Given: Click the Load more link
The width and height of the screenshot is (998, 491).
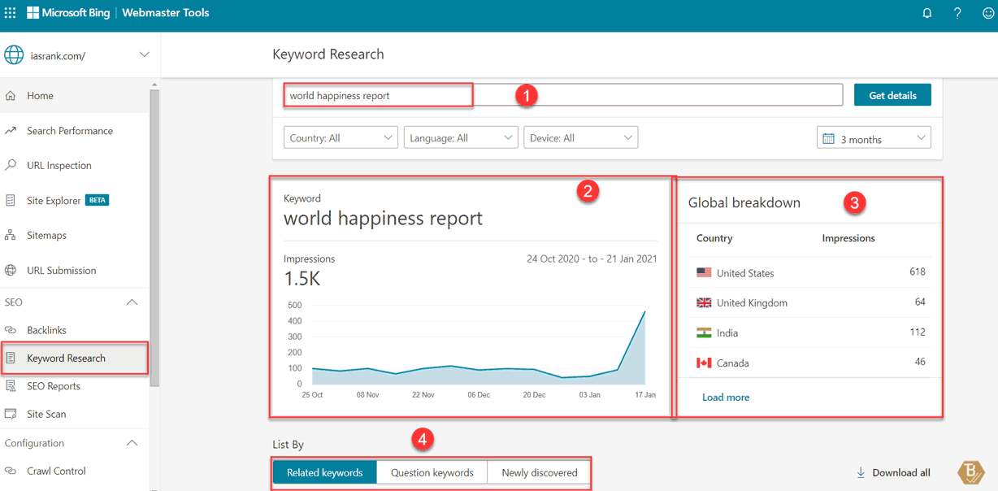Looking at the screenshot, I should click(725, 398).
